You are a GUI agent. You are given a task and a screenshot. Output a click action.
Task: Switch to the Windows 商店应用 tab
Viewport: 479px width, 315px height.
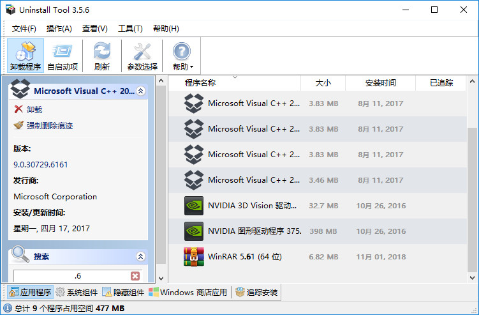pyautogui.click(x=188, y=292)
